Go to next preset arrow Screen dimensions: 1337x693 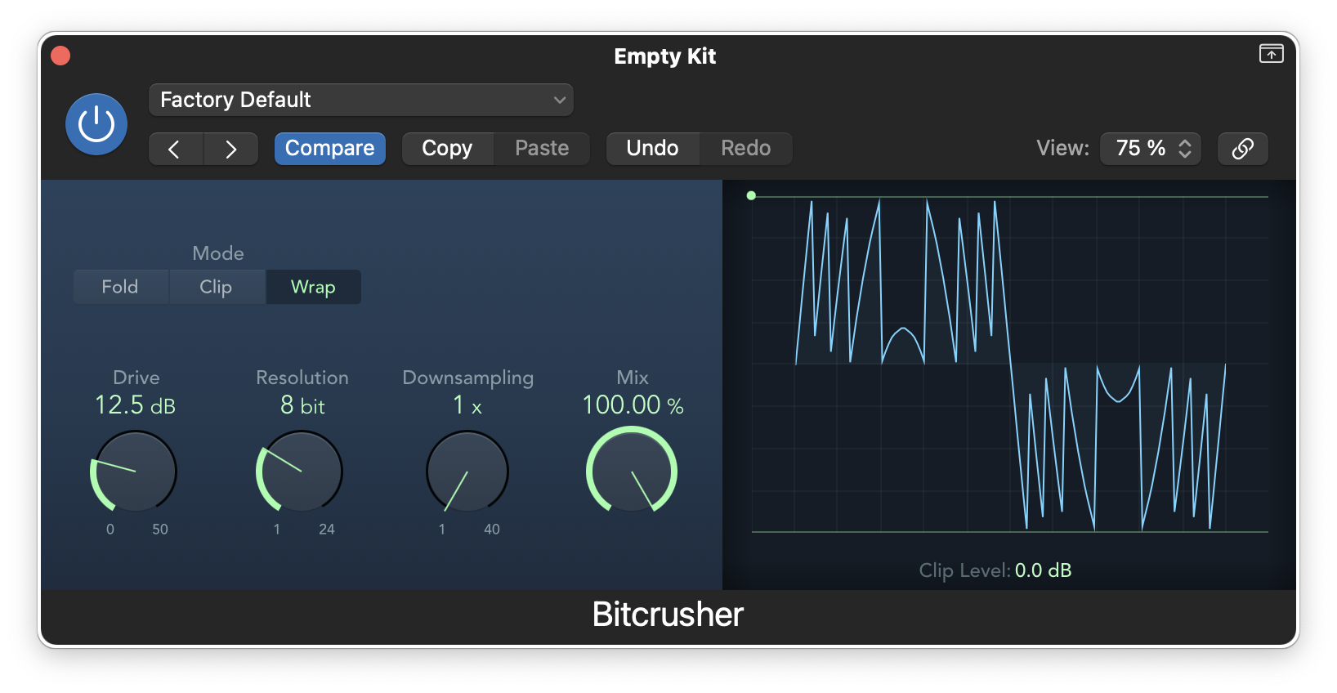230,149
